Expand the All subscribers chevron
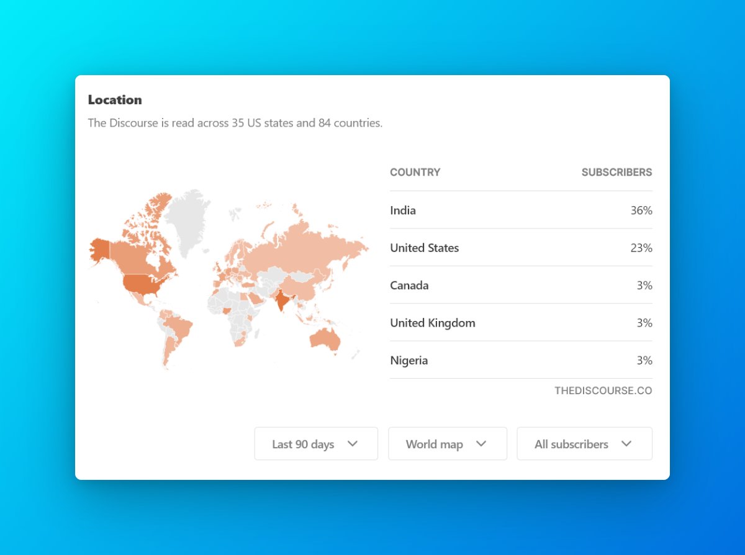The height and width of the screenshot is (555, 745). (x=628, y=444)
